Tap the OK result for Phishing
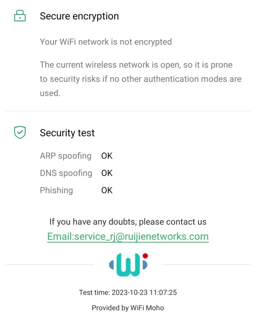The width and height of the screenshot is (256, 319). (x=107, y=190)
